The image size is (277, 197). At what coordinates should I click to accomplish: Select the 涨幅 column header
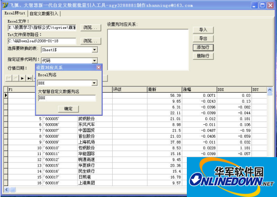(x=199, y=90)
